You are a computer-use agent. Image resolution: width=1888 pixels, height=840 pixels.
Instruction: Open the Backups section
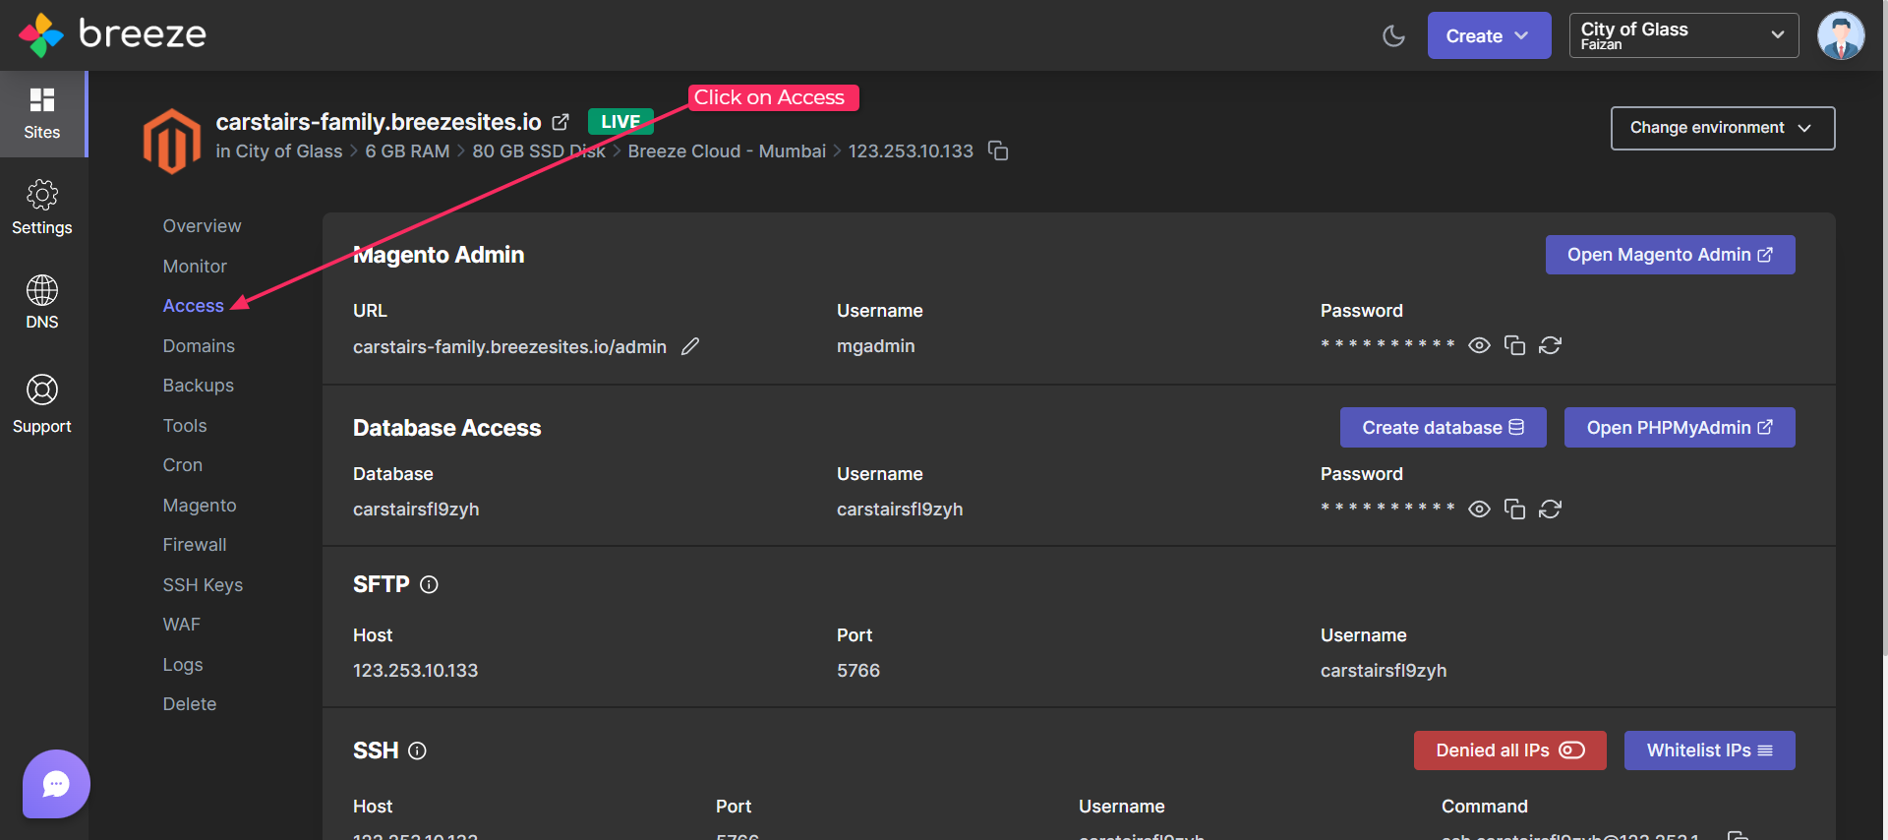pos(198,386)
